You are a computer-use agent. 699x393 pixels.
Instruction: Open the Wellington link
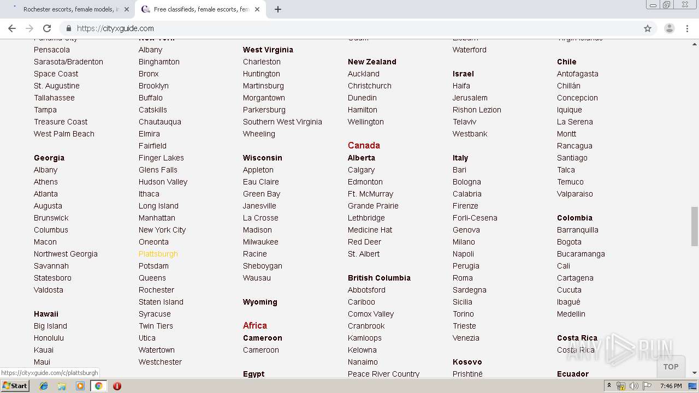[365, 122]
